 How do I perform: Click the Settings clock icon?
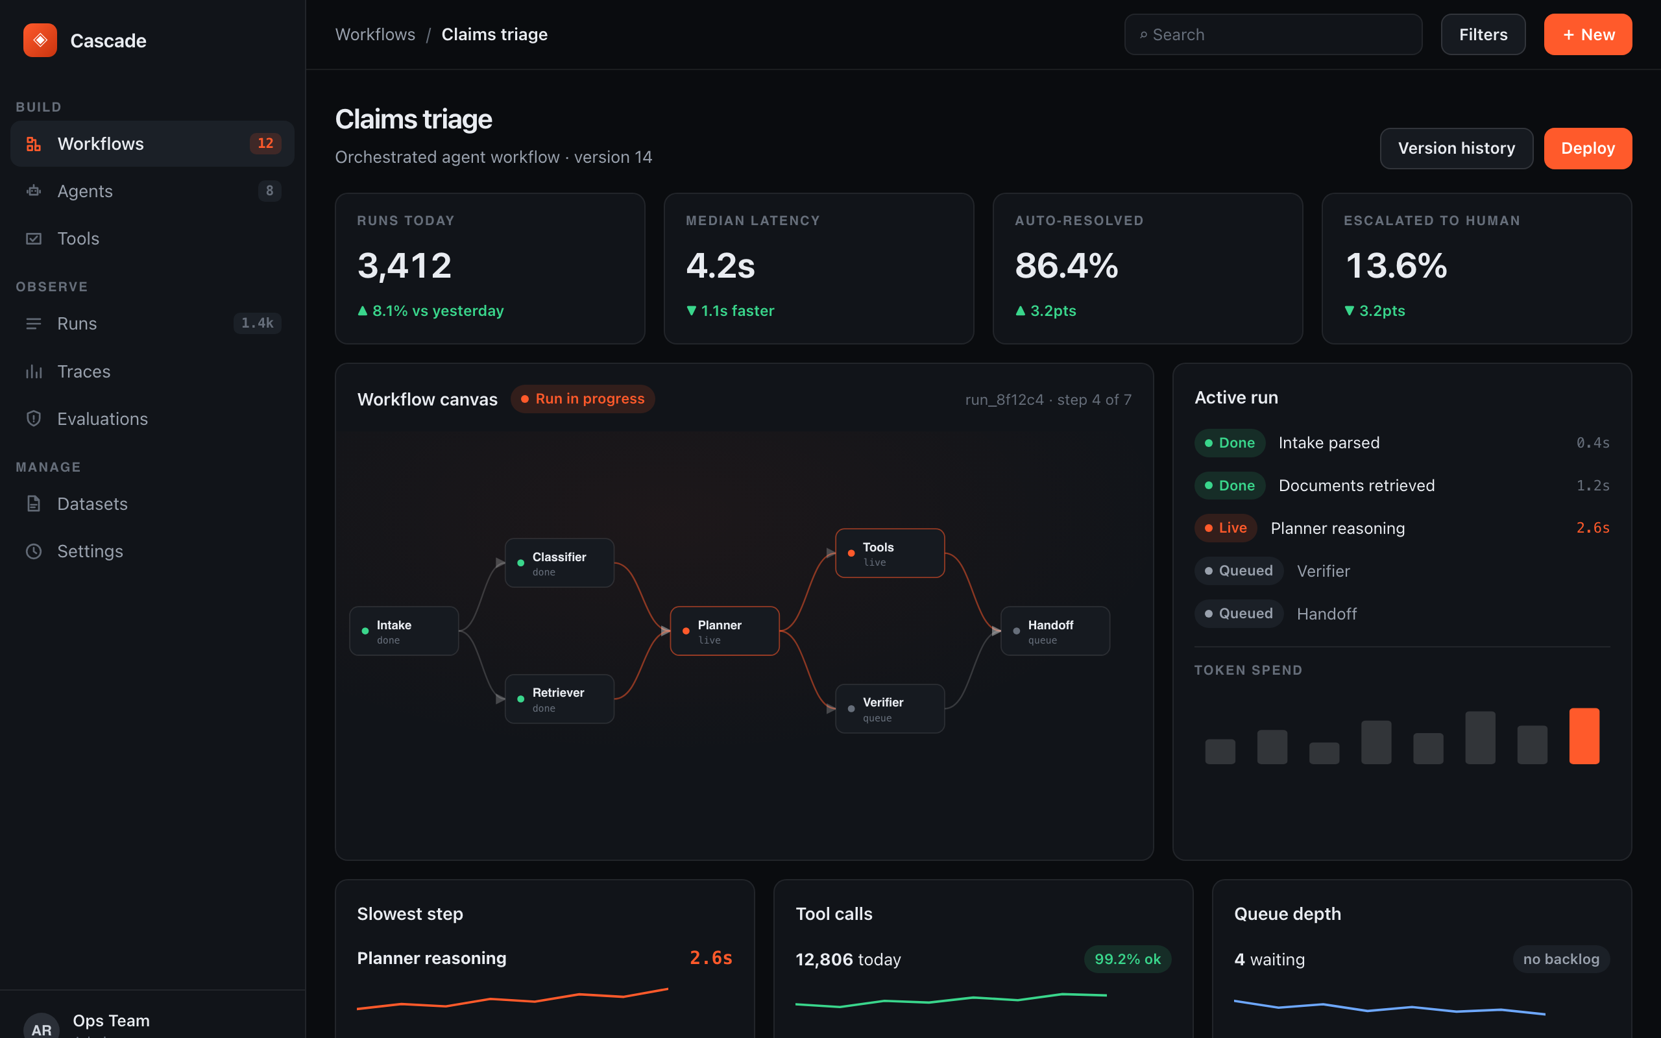tap(34, 551)
